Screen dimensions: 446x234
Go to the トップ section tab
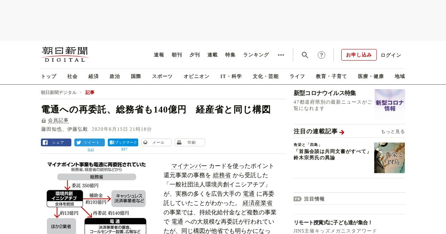click(x=49, y=77)
